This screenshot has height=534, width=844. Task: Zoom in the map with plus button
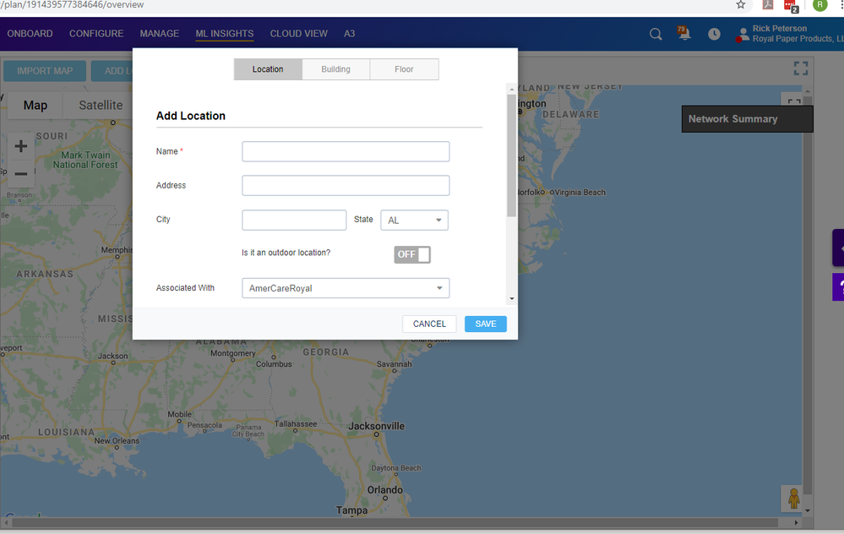coord(21,146)
